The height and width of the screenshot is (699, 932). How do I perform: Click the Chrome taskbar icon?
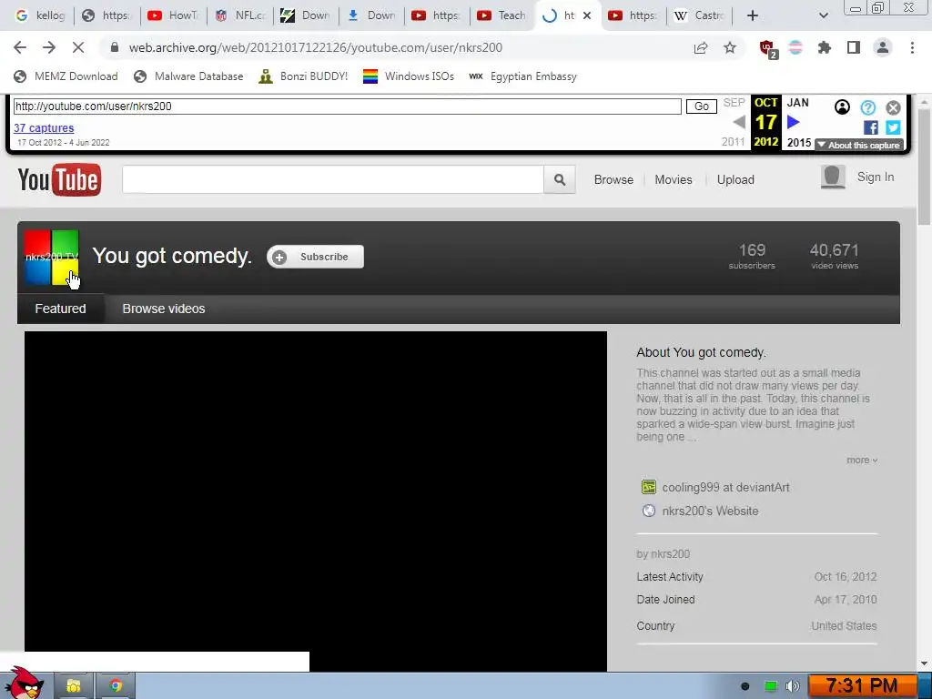pyautogui.click(x=116, y=686)
